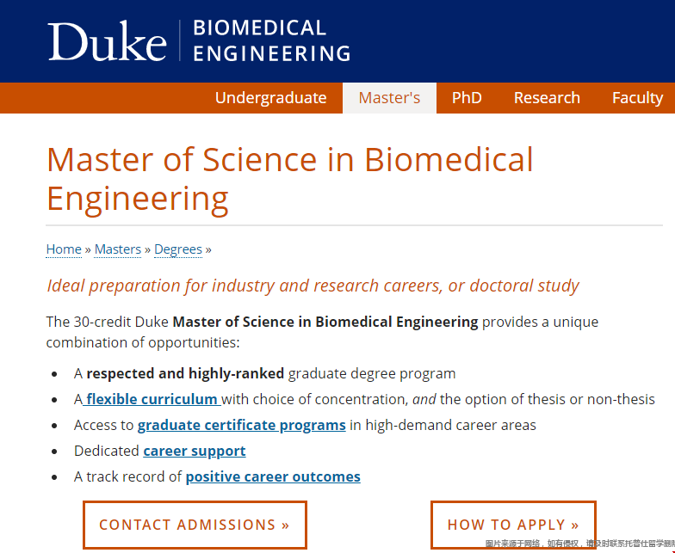
Task: Open the positive career outcomes link
Action: (x=273, y=476)
